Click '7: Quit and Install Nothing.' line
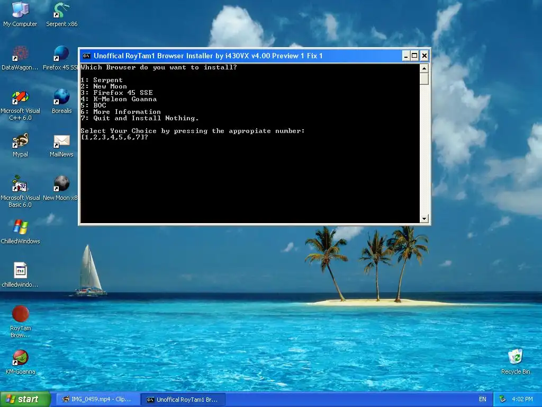The image size is (542, 407). coord(140,118)
